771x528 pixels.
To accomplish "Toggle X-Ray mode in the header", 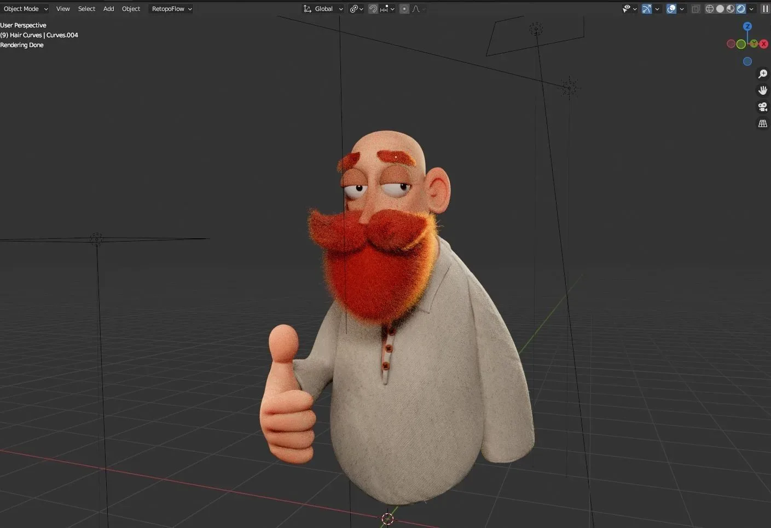I will click(695, 9).
